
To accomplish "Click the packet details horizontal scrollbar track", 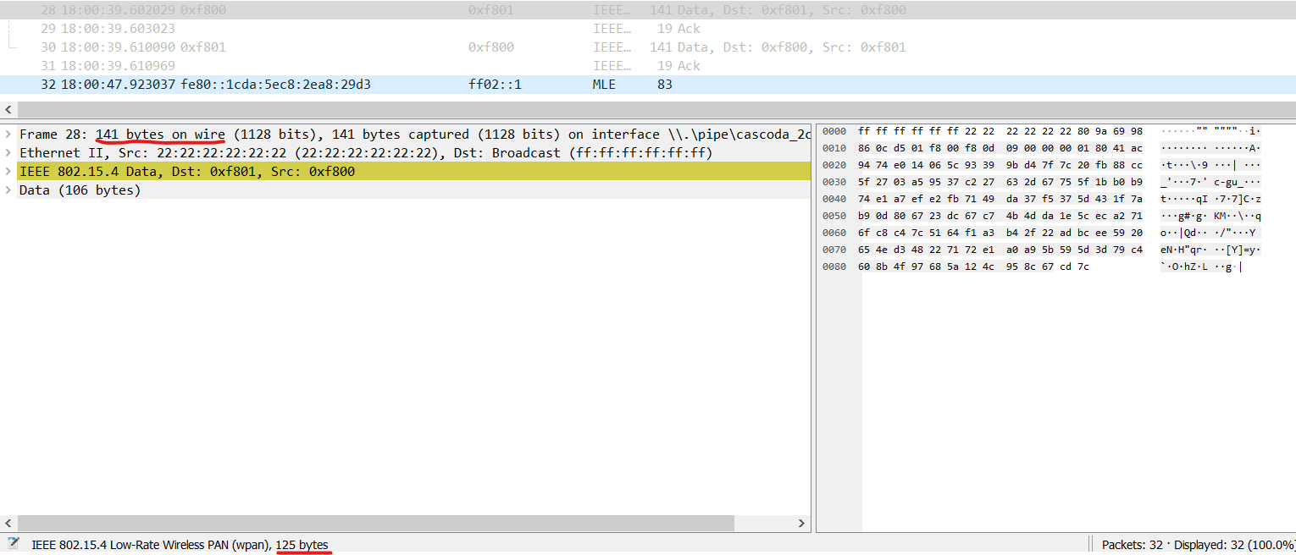I will pos(406,524).
